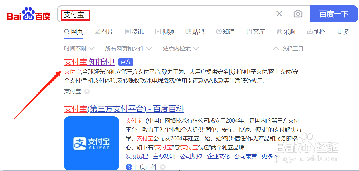This screenshot has width=359, height=171.
Task: Click the 文库 tab document icon
Action: tap(249, 31)
